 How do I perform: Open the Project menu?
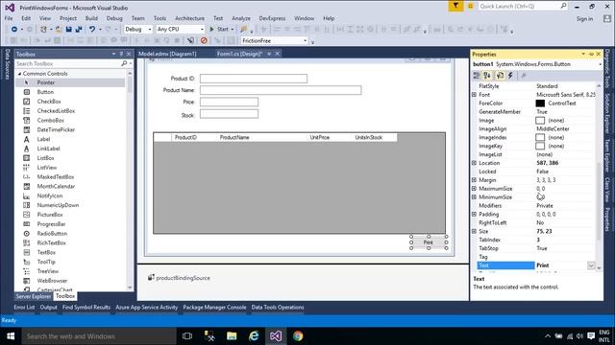click(x=68, y=18)
